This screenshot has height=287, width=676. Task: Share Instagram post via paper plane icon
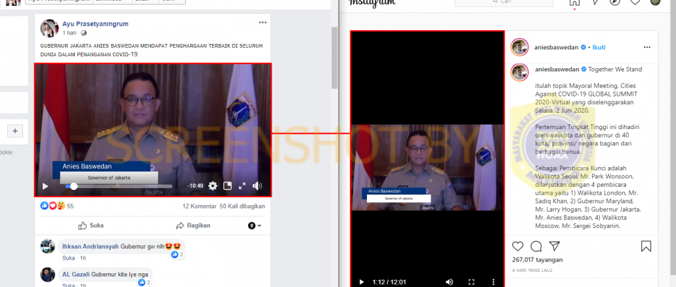pos(555,246)
